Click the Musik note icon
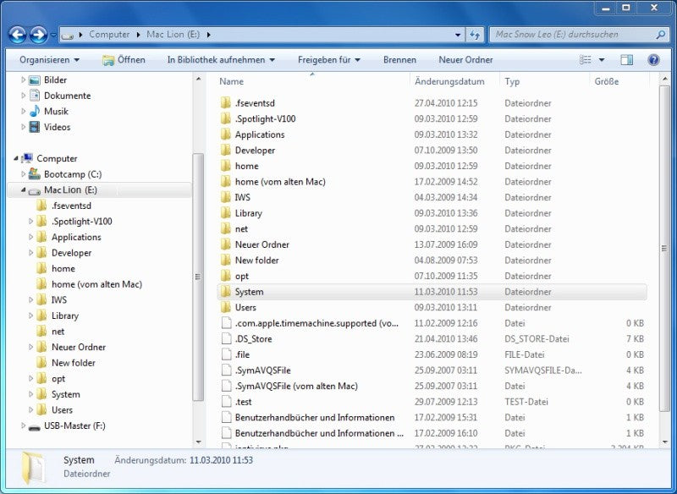The height and width of the screenshot is (494, 677). point(35,112)
